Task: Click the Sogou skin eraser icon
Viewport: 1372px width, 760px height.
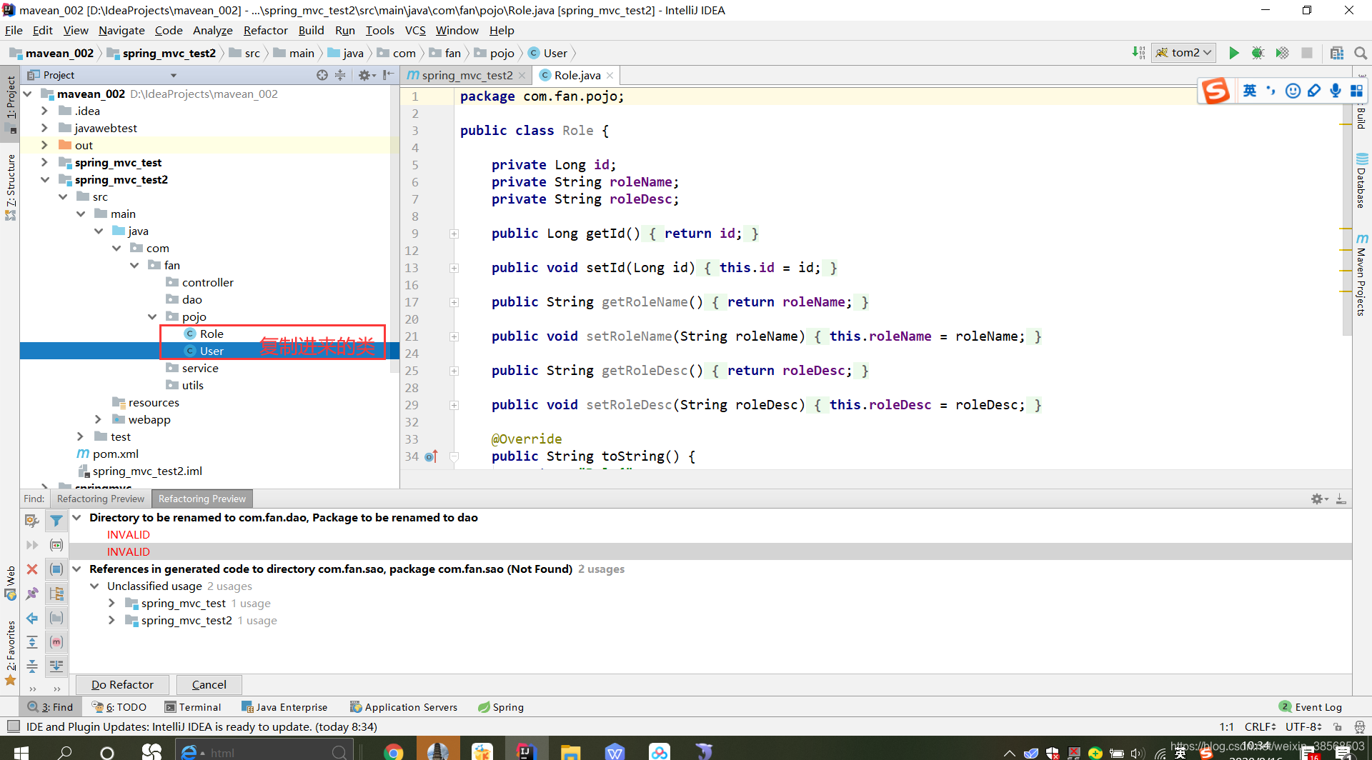Action: pos(1314,91)
